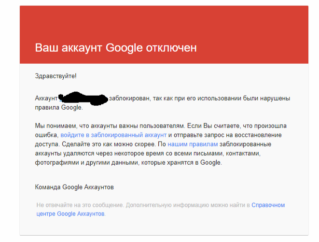The width and height of the screenshot is (319, 242).
Task: Click the signature 'Команда Google Аккаунтов'
Action: pos(75,186)
